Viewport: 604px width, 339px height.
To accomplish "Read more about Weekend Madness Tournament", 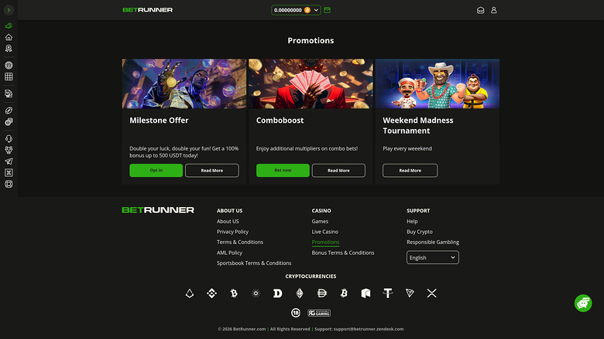I will pos(410,171).
